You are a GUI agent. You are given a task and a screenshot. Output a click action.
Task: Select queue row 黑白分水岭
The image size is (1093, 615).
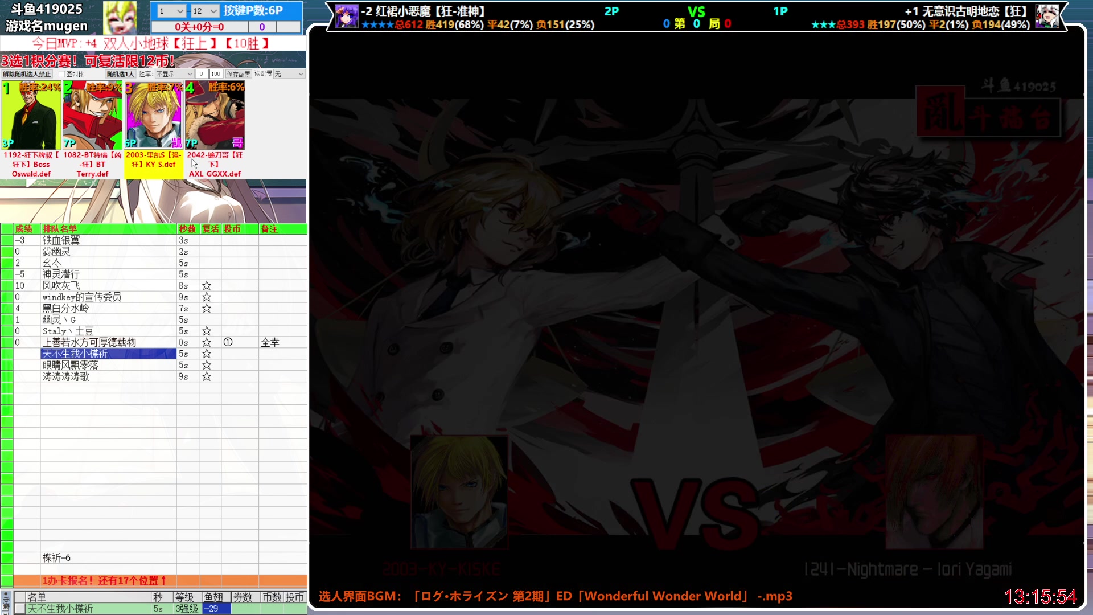click(x=108, y=309)
